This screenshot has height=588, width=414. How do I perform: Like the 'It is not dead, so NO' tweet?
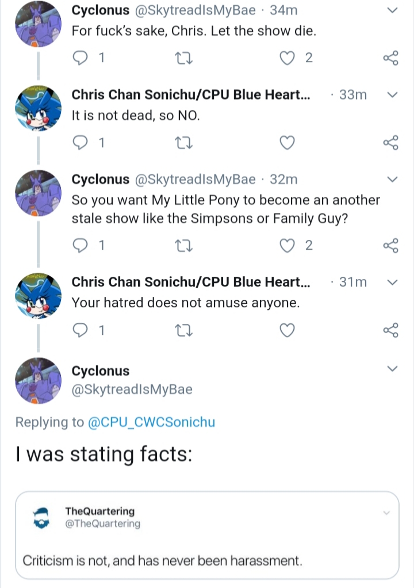(287, 143)
